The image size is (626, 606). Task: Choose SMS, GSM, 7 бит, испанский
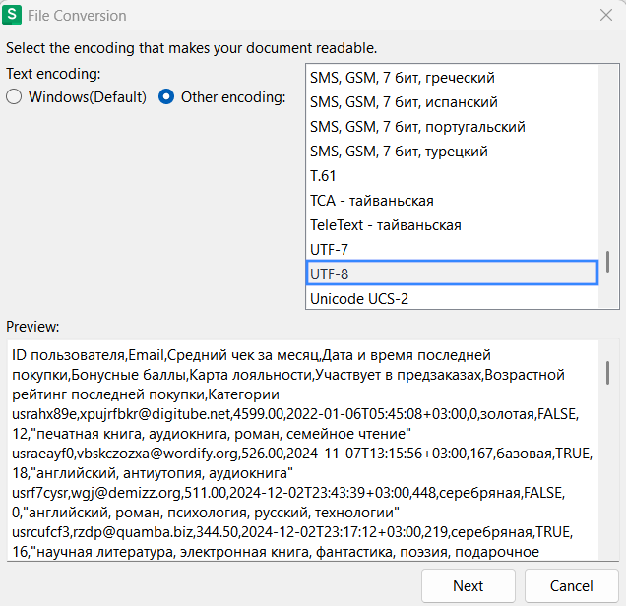click(452, 102)
